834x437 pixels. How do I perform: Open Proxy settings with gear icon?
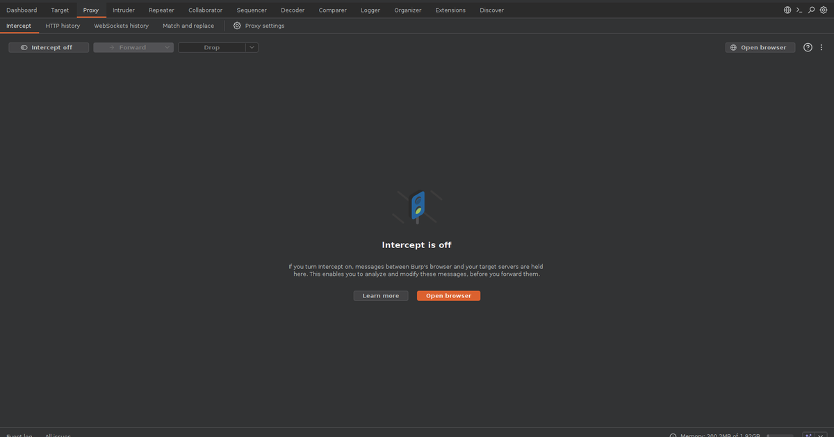(x=259, y=26)
